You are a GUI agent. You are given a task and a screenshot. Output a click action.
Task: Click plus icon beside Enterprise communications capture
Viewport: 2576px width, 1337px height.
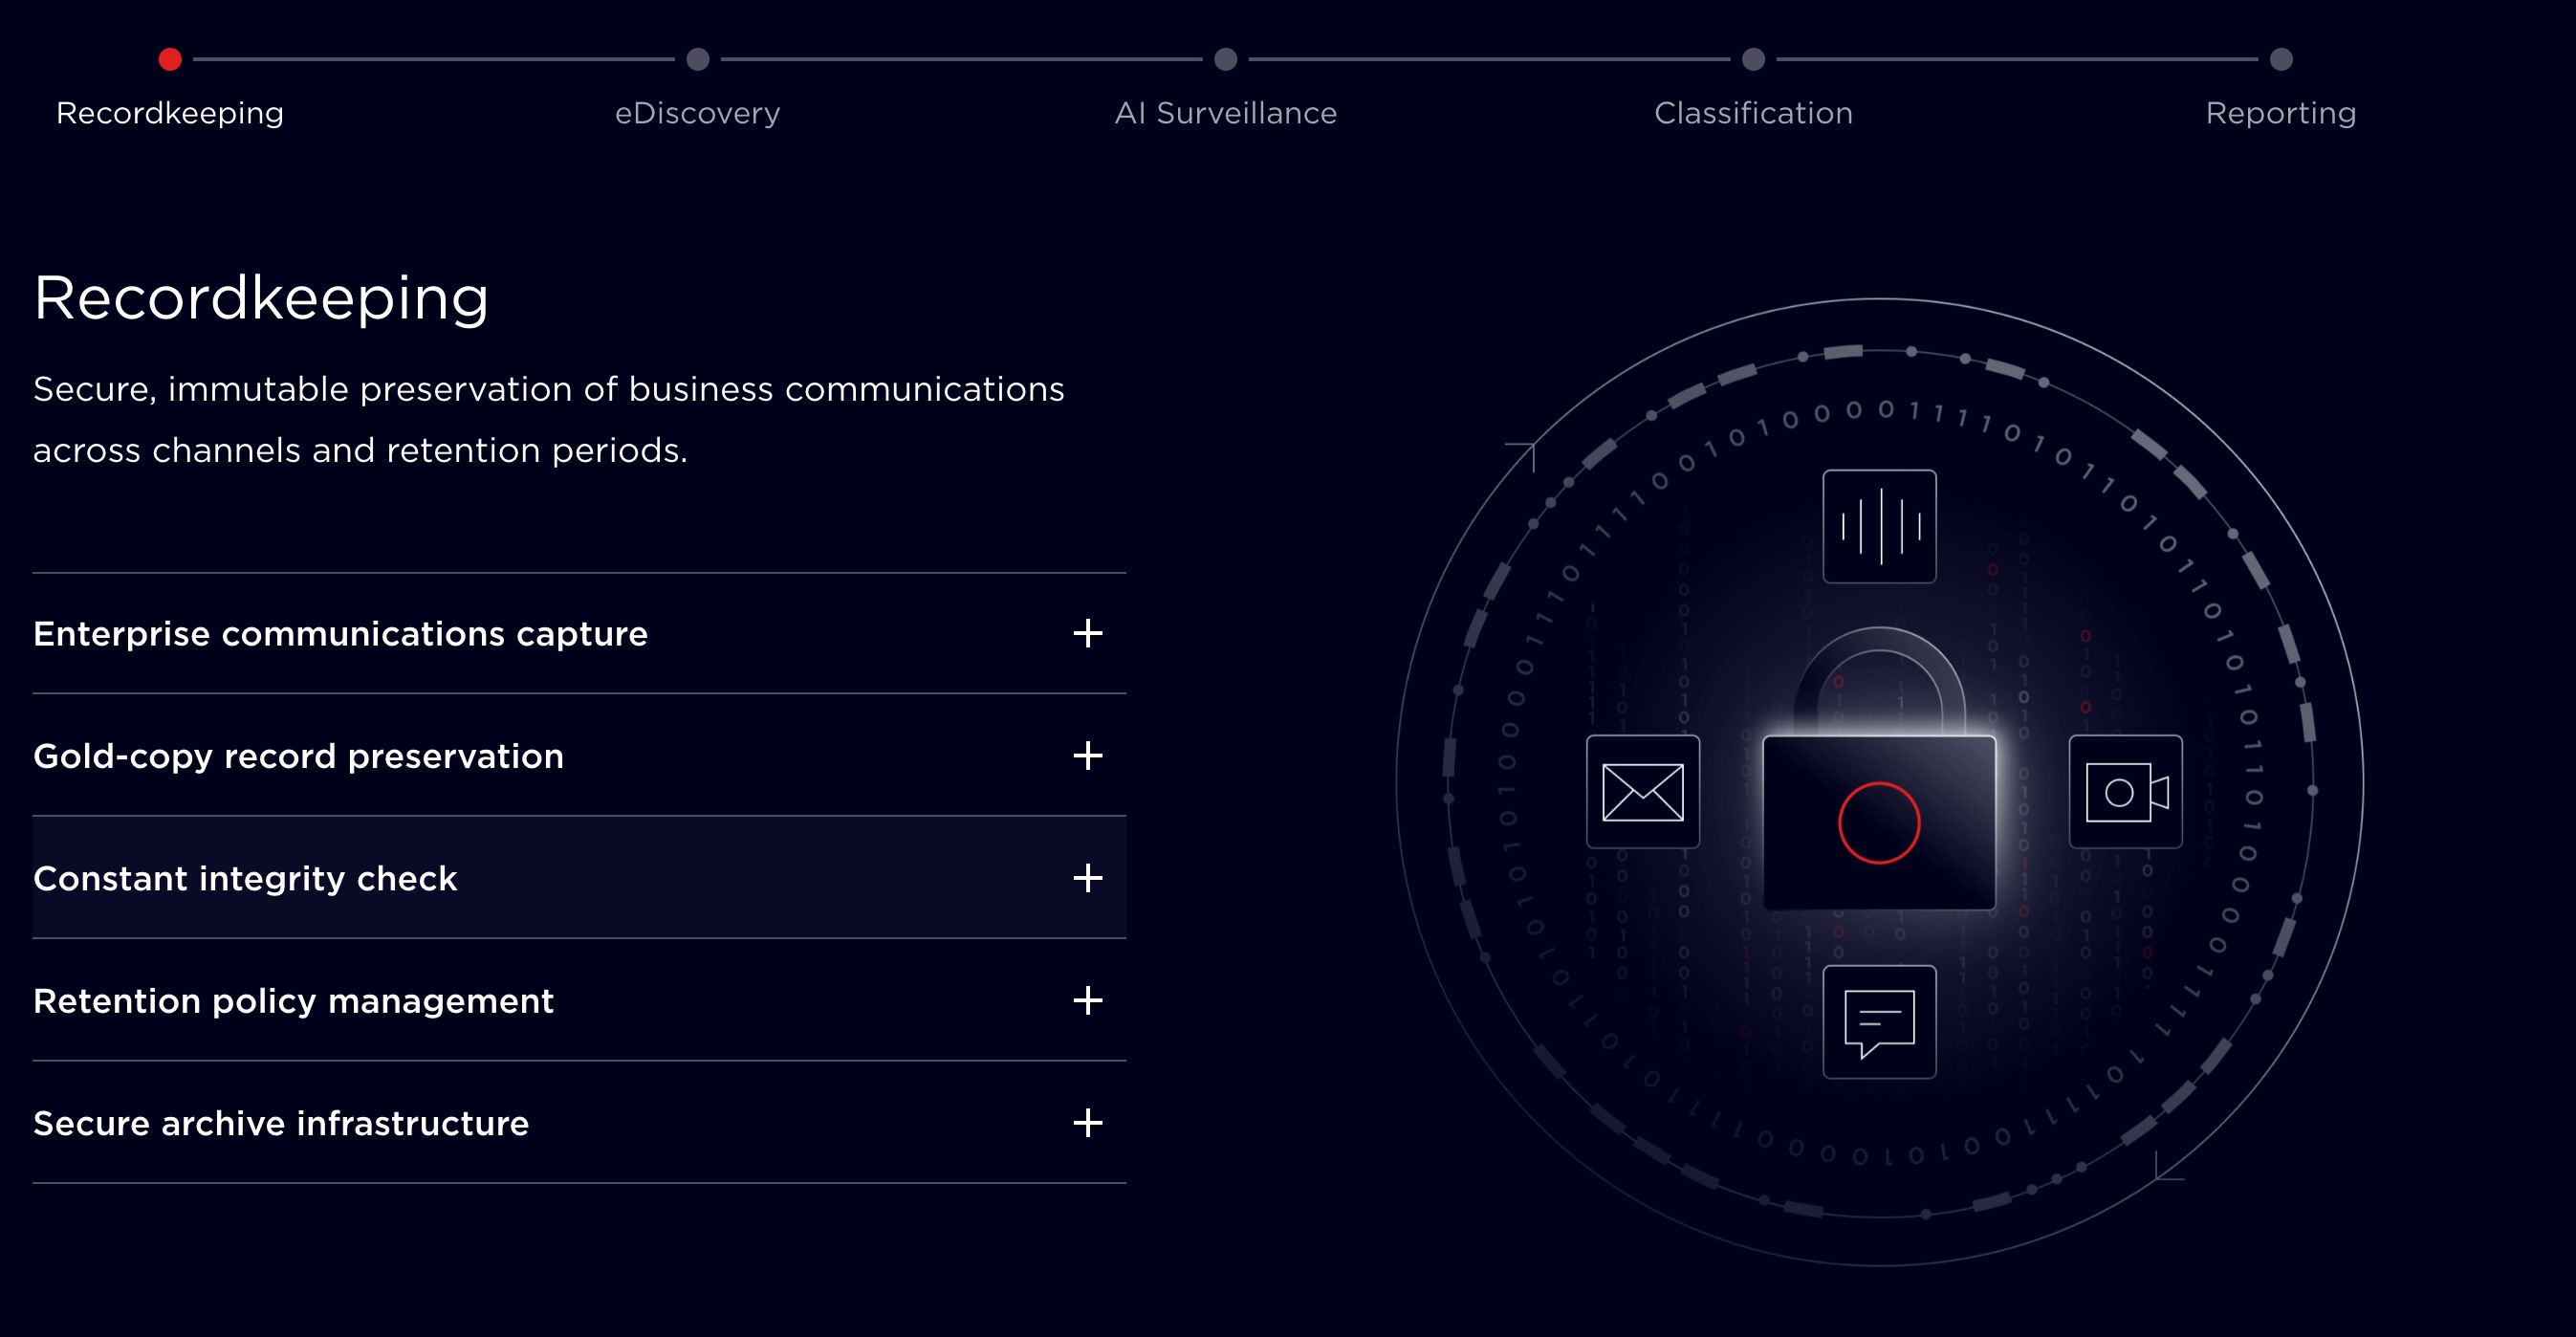[x=1087, y=633]
